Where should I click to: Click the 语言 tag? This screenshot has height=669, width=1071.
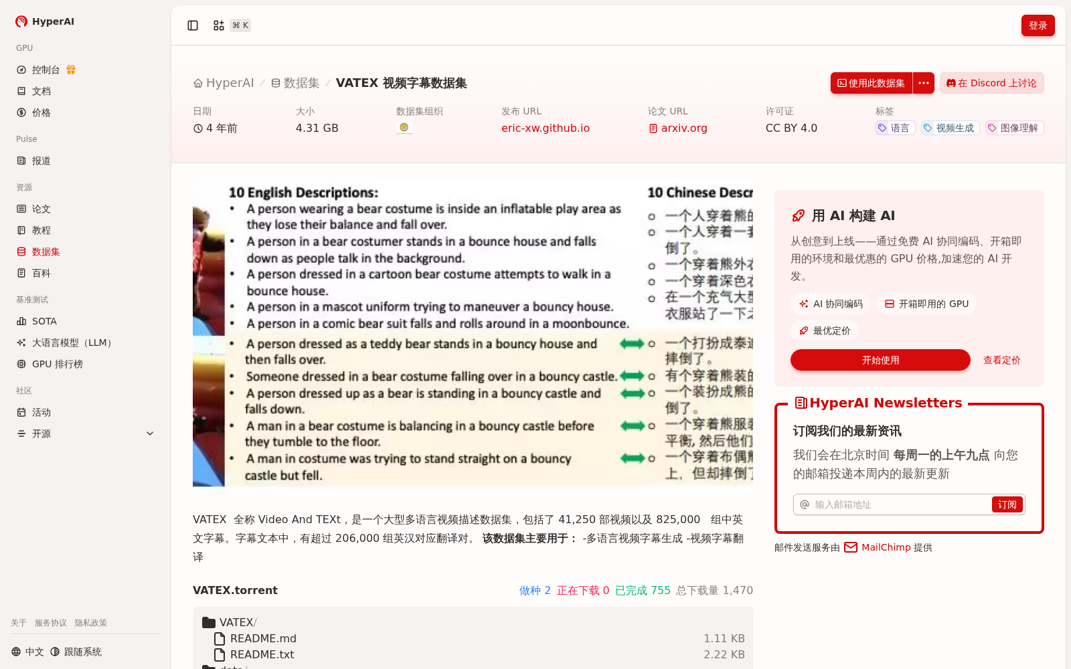tap(896, 128)
